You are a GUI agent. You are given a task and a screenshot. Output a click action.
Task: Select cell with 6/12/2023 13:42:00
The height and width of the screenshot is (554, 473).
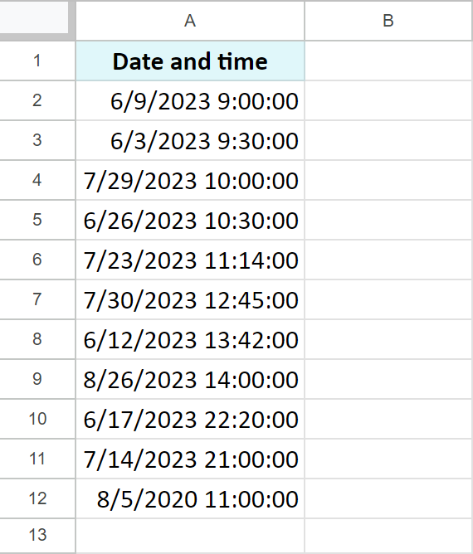[190, 339]
